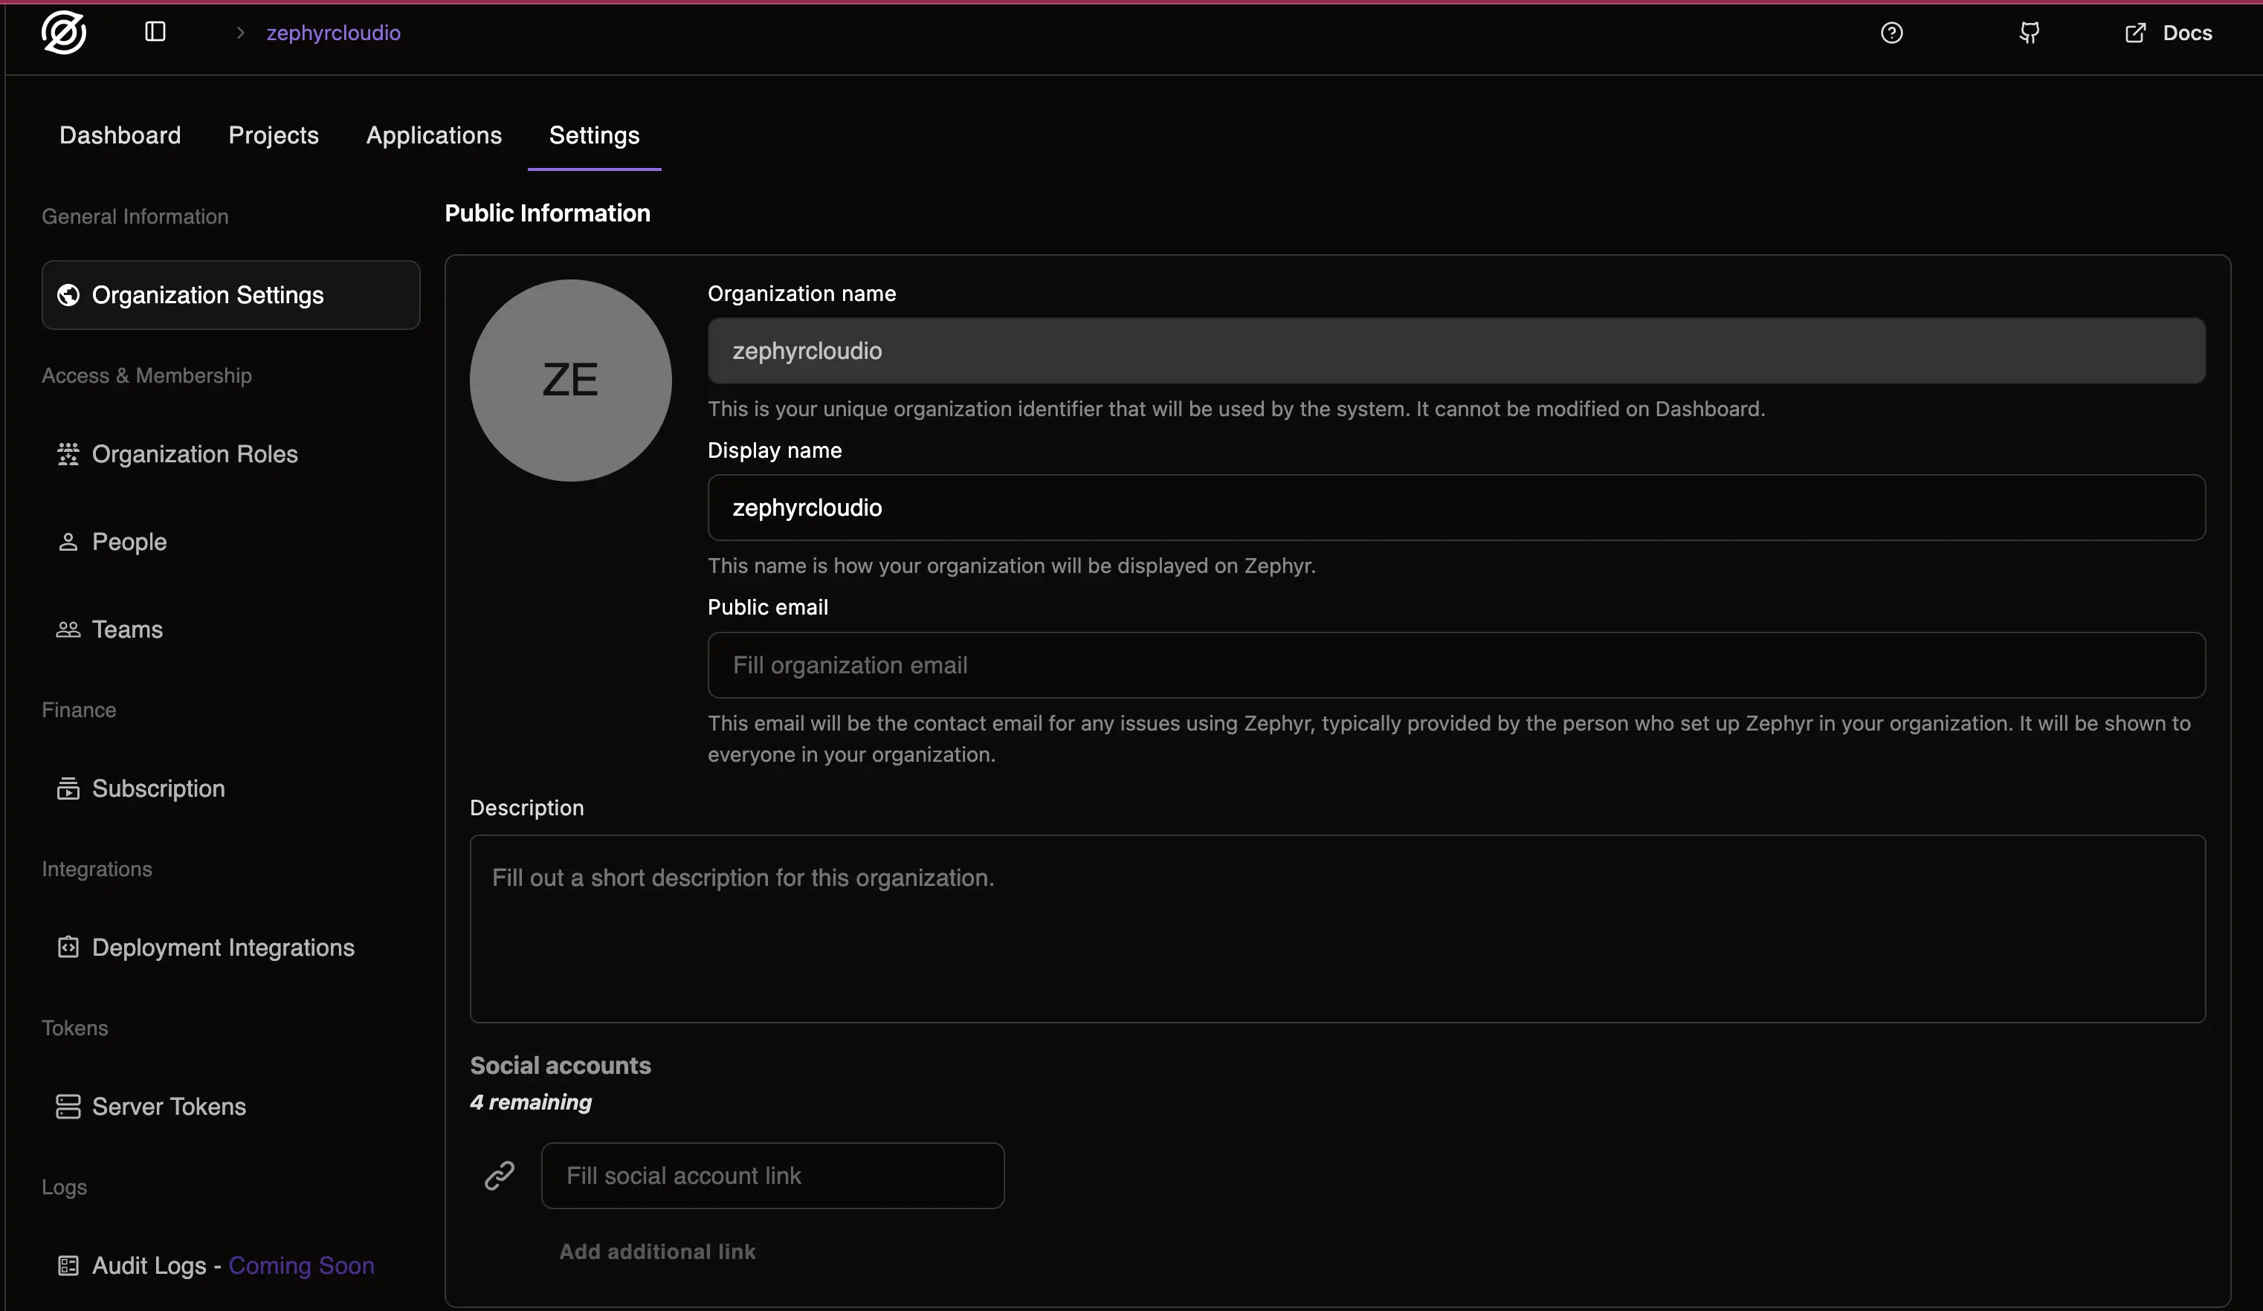The width and height of the screenshot is (2263, 1311).
Task: Switch to the Projects tab
Action: pos(273,135)
